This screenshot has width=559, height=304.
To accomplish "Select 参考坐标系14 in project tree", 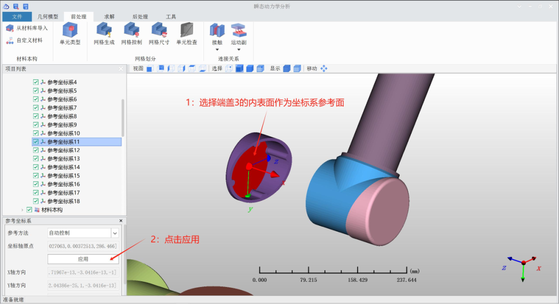I will click(x=64, y=167).
